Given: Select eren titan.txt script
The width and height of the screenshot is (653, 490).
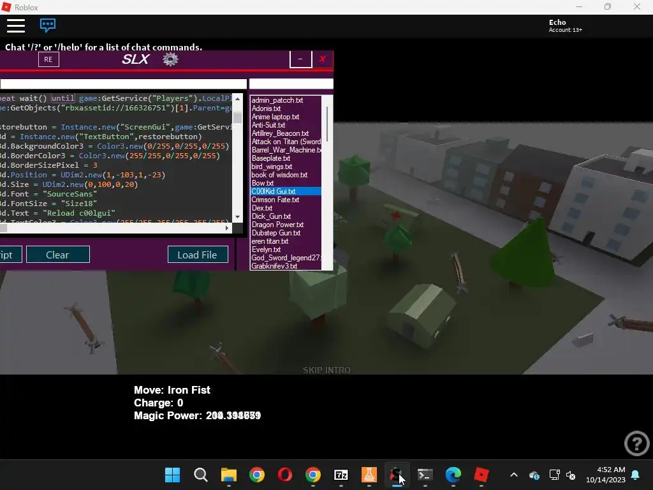Looking at the screenshot, I should tap(286, 241).
